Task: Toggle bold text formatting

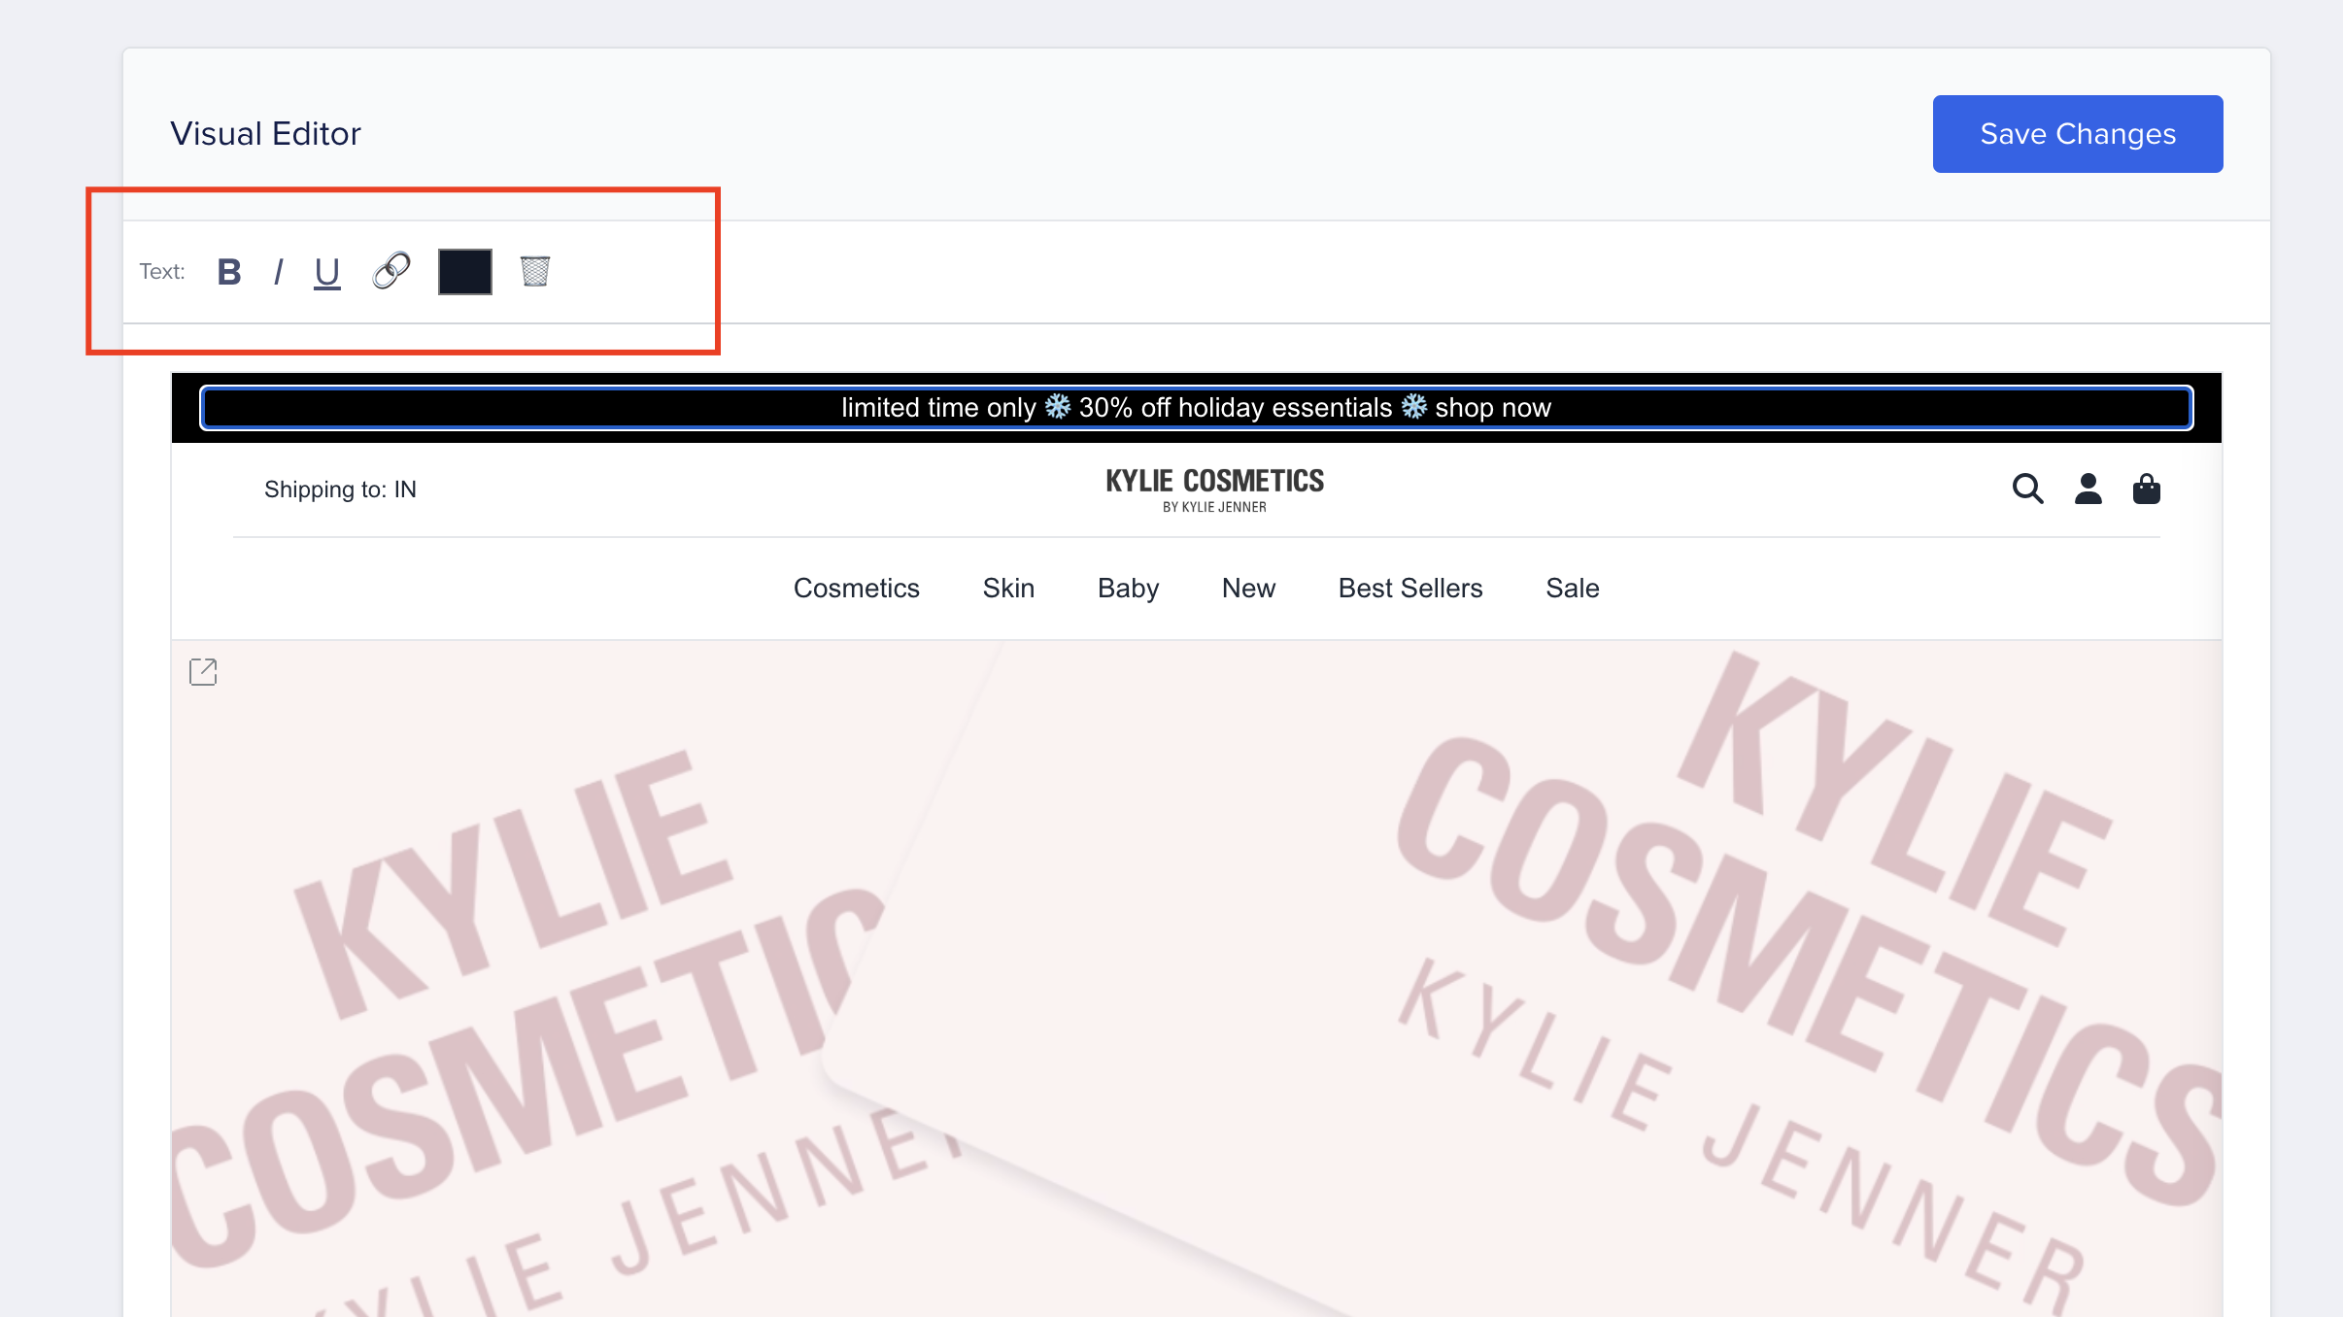Action: click(x=229, y=272)
